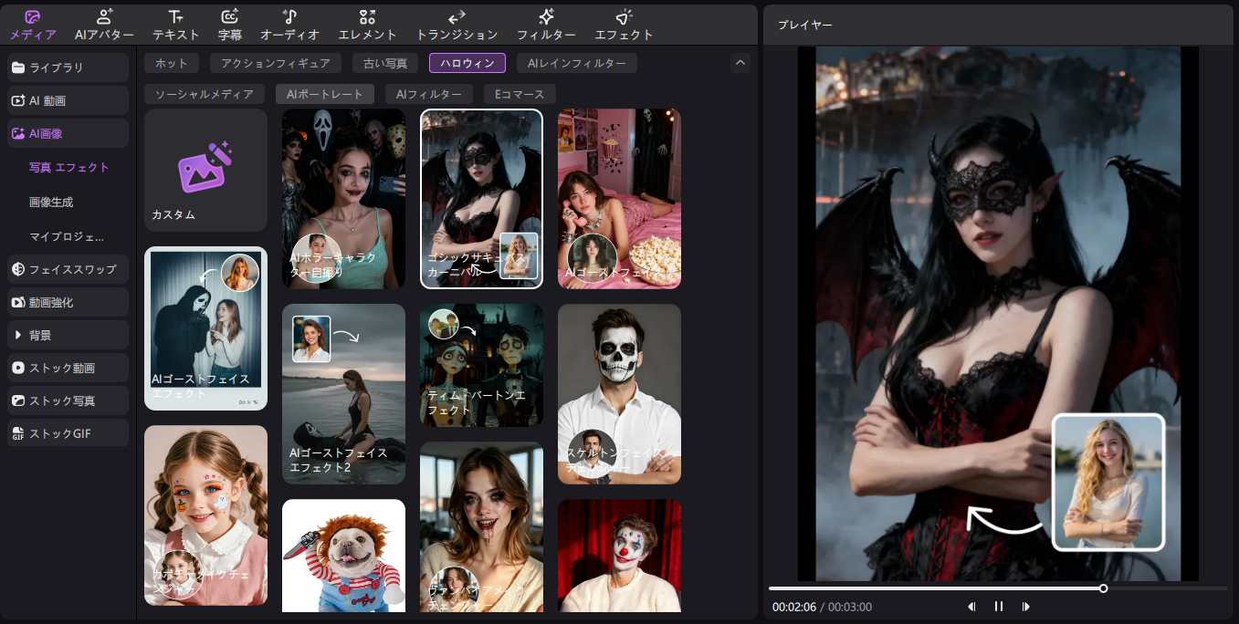The width and height of the screenshot is (1239, 624).
Task: Choose the カスタム custom effect thumbnail
Action: [205, 171]
